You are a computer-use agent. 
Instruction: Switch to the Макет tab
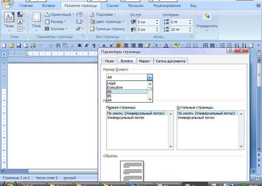(145, 61)
